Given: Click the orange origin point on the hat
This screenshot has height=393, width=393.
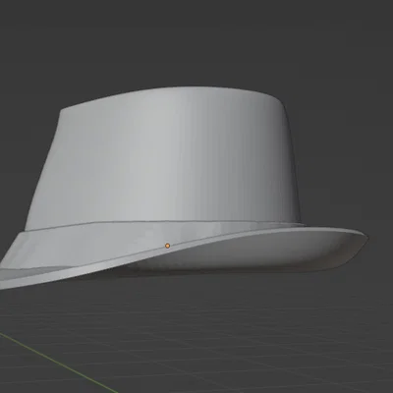Looking at the screenshot, I should tap(167, 246).
